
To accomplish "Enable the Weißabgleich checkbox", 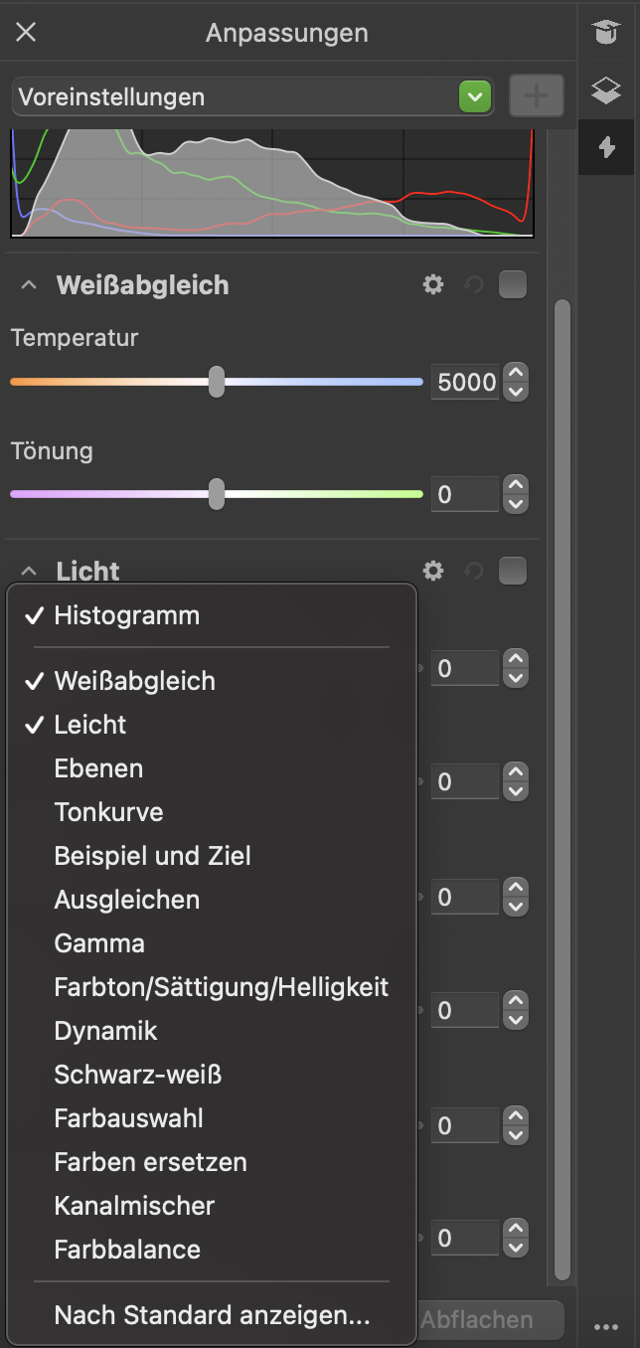I will click(x=513, y=285).
